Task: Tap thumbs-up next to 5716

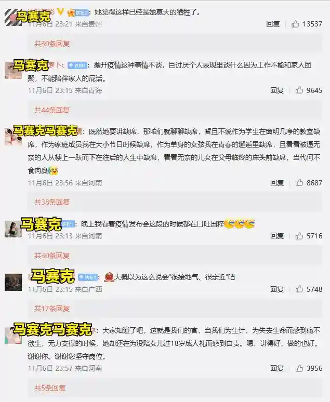Action: (x=299, y=236)
